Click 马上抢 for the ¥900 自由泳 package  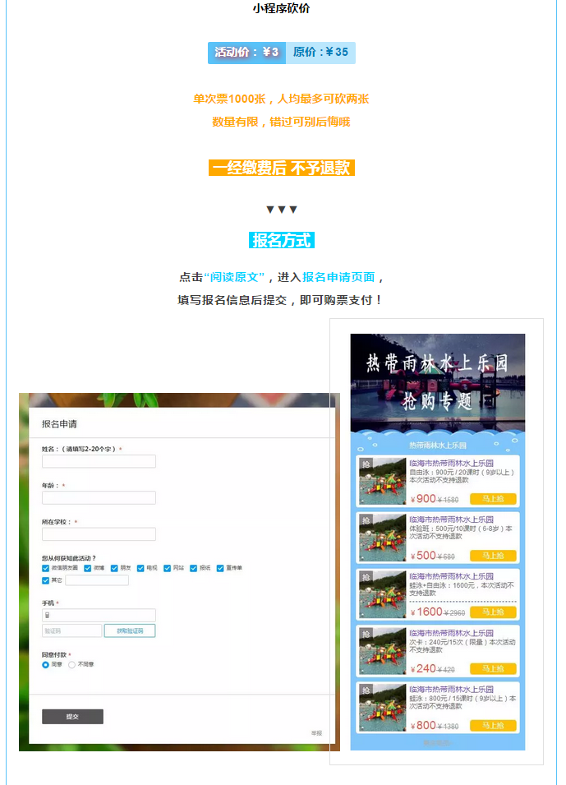[493, 499]
